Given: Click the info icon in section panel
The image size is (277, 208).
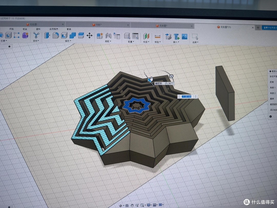Looking at the screenshot, I should [x=271, y=116].
